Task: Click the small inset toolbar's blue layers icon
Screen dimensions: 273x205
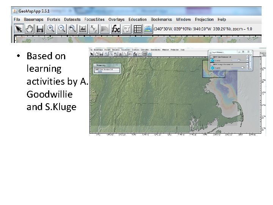Action: click(149, 54)
